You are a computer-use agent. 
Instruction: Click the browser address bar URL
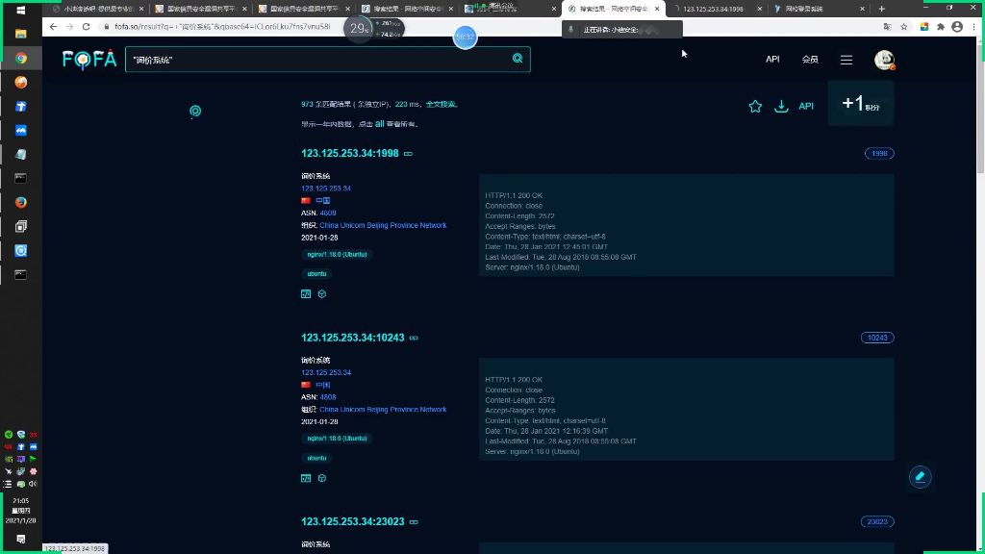pos(222,26)
